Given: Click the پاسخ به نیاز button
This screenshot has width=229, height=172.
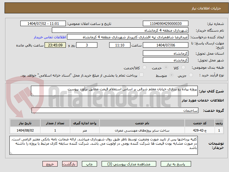Looking at the screenshot, I should 176,164.
